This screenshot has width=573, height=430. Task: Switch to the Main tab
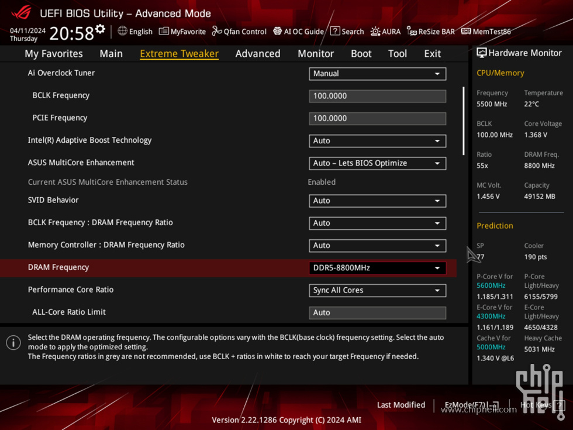(x=111, y=54)
